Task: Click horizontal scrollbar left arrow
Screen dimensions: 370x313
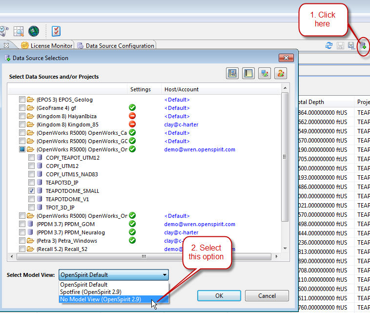Action: click(x=12, y=256)
